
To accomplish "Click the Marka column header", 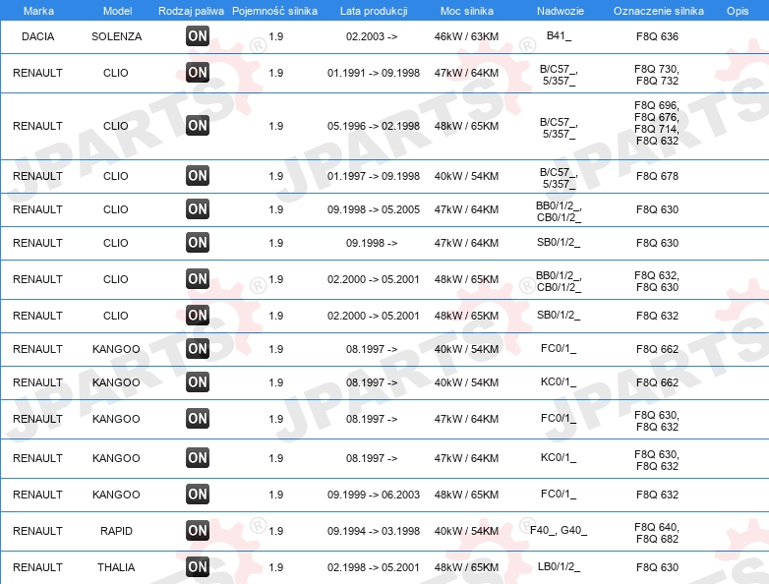I will (x=38, y=11).
